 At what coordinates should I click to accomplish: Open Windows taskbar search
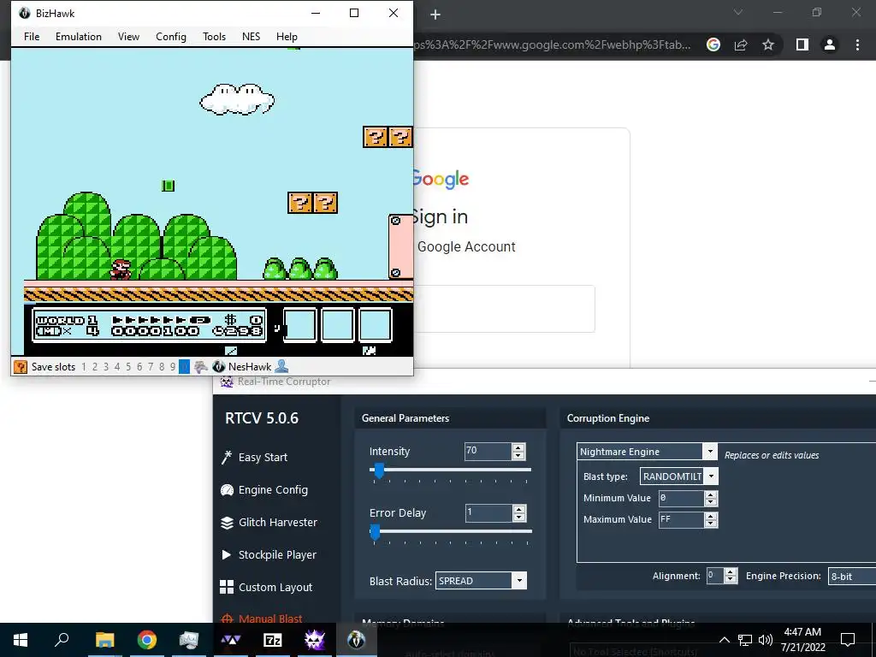point(62,640)
